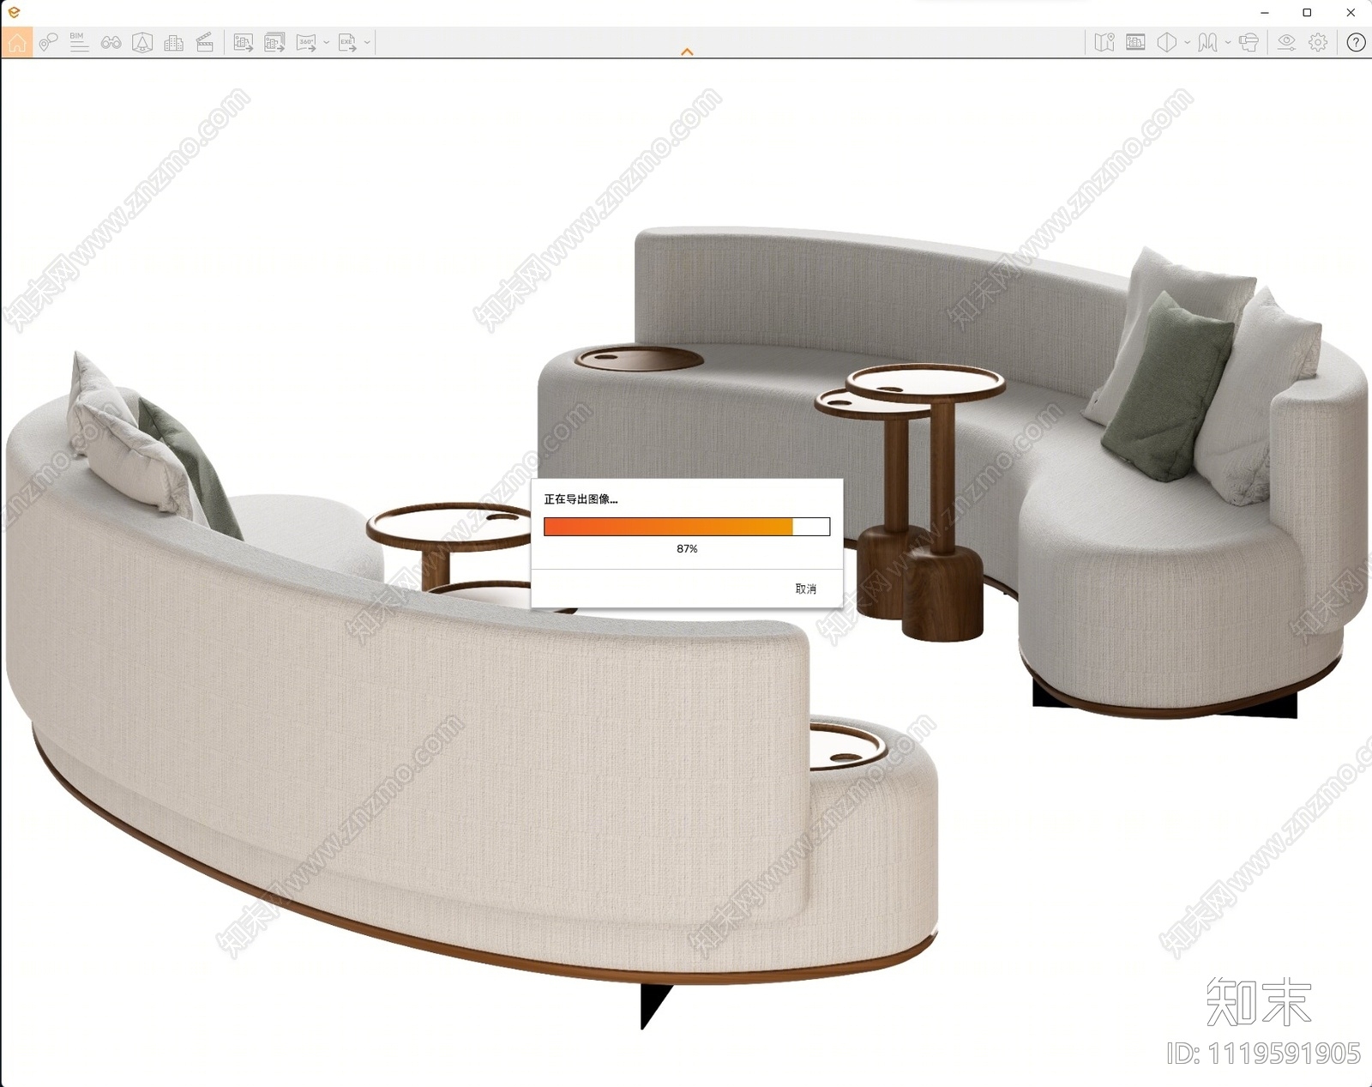Open General Settings gear icon
1372x1087 pixels.
pos(1318,42)
